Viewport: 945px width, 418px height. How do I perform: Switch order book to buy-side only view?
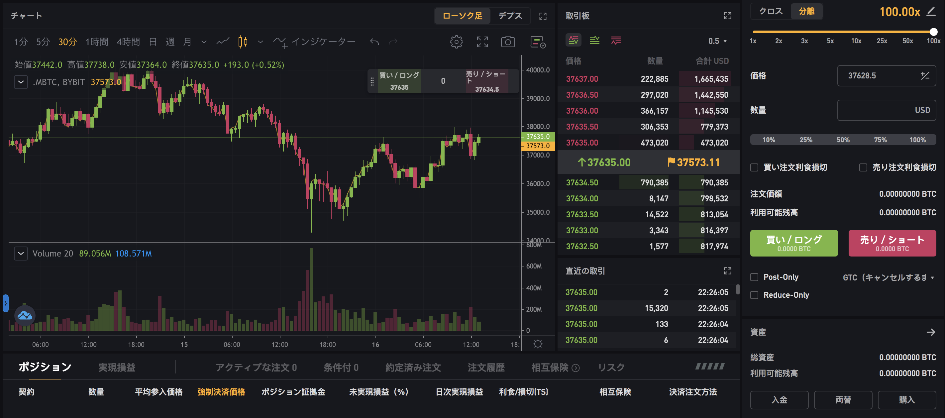pyautogui.click(x=595, y=40)
